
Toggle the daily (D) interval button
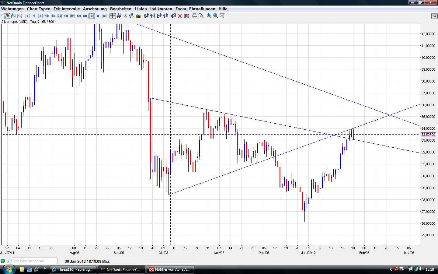pos(91,16)
